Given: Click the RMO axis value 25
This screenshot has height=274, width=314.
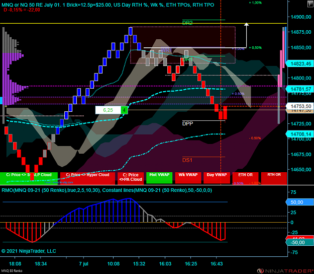Looking at the screenshot, I should click(x=293, y=213).
